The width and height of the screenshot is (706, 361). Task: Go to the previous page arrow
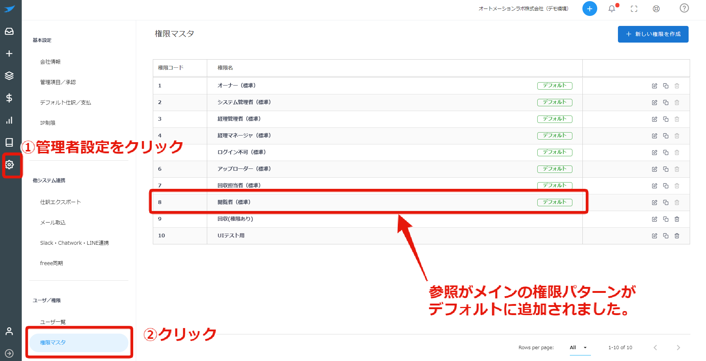tap(655, 348)
